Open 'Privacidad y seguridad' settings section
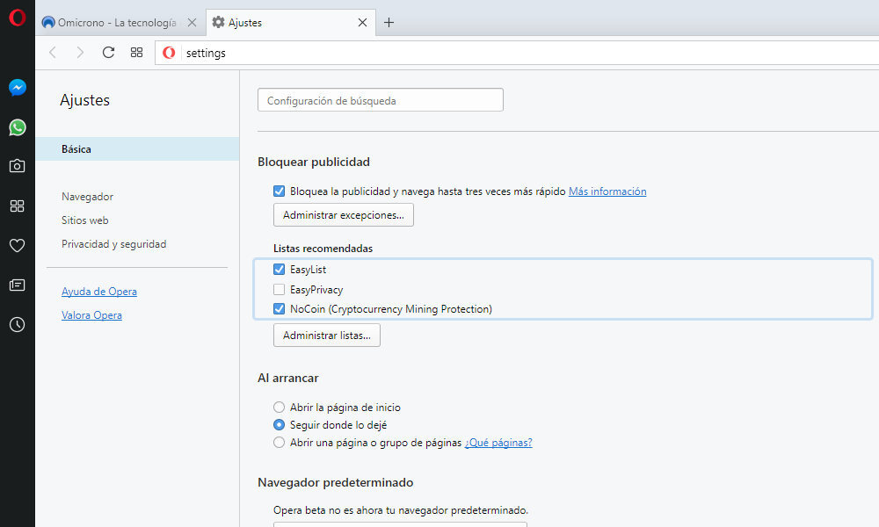The image size is (879, 527). pos(113,244)
